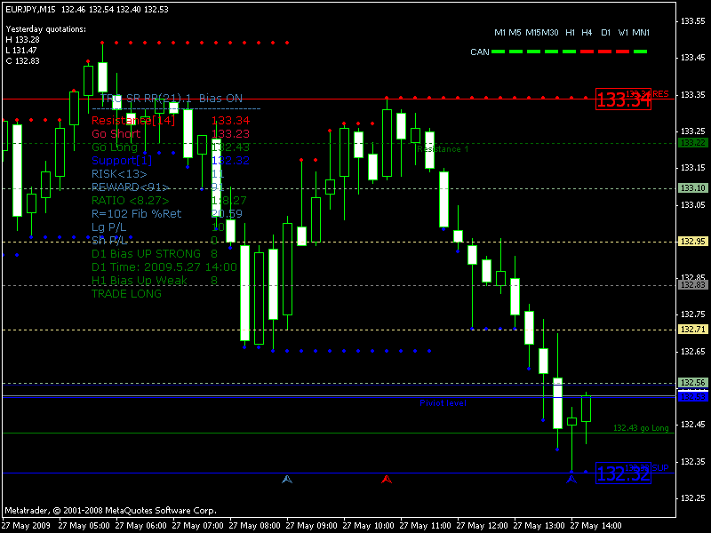The width and height of the screenshot is (711, 533).
Task: Click the red H4 signal dash in CAN row
Action: [587, 52]
